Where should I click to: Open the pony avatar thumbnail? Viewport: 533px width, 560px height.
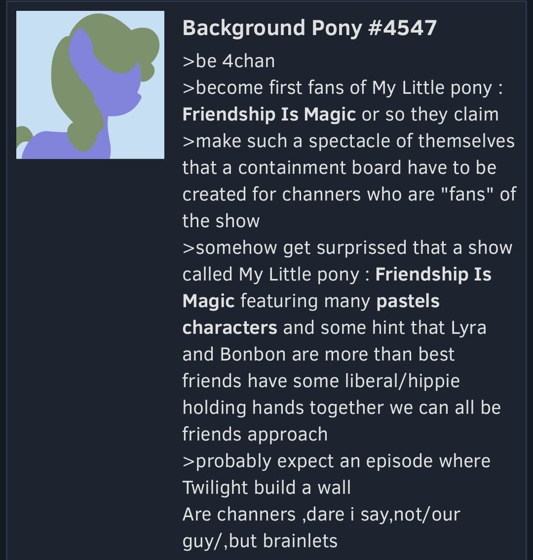90,85
